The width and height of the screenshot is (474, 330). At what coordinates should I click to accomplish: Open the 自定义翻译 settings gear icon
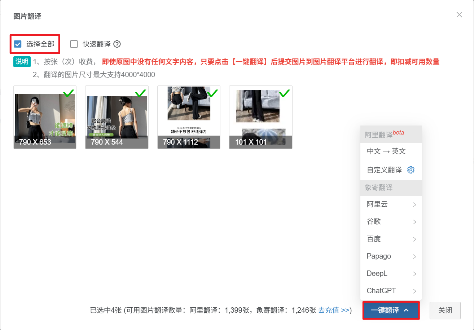coord(411,170)
